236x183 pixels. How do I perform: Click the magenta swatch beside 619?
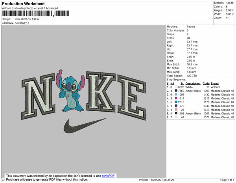[176, 98]
